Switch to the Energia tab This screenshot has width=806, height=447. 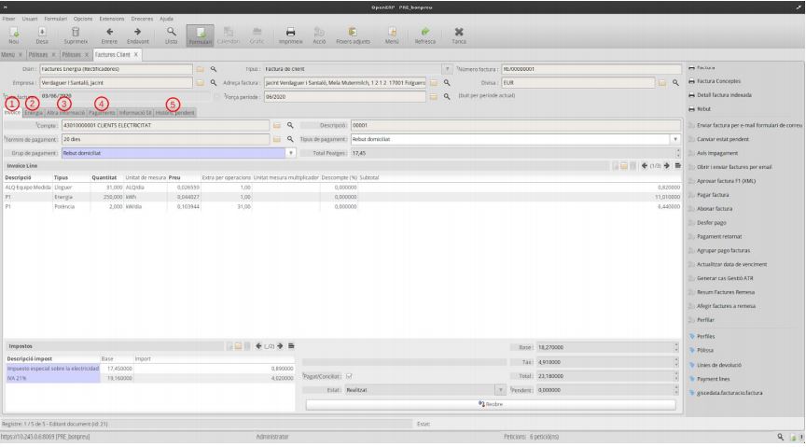(34, 112)
